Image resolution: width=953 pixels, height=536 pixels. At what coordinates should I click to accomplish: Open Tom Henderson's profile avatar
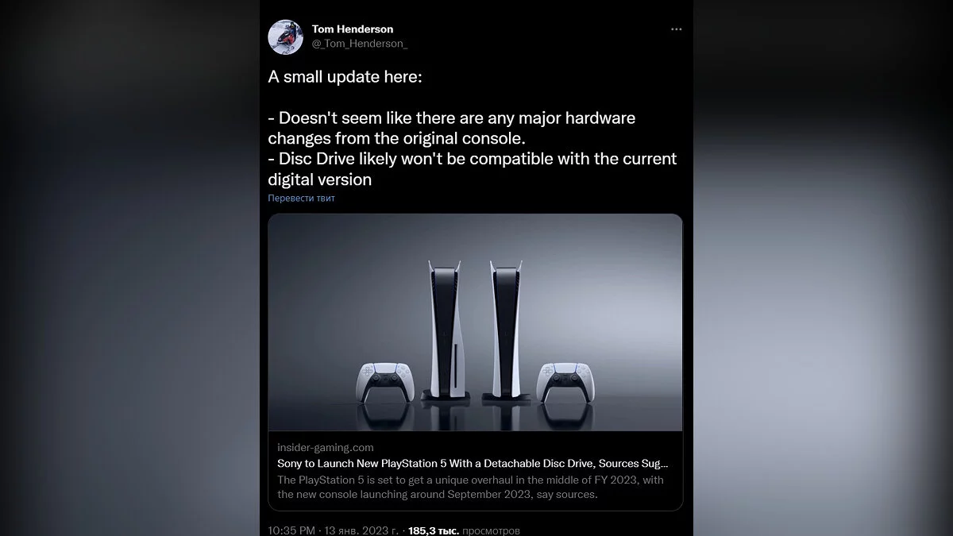pyautogui.click(x=285, y=37)
